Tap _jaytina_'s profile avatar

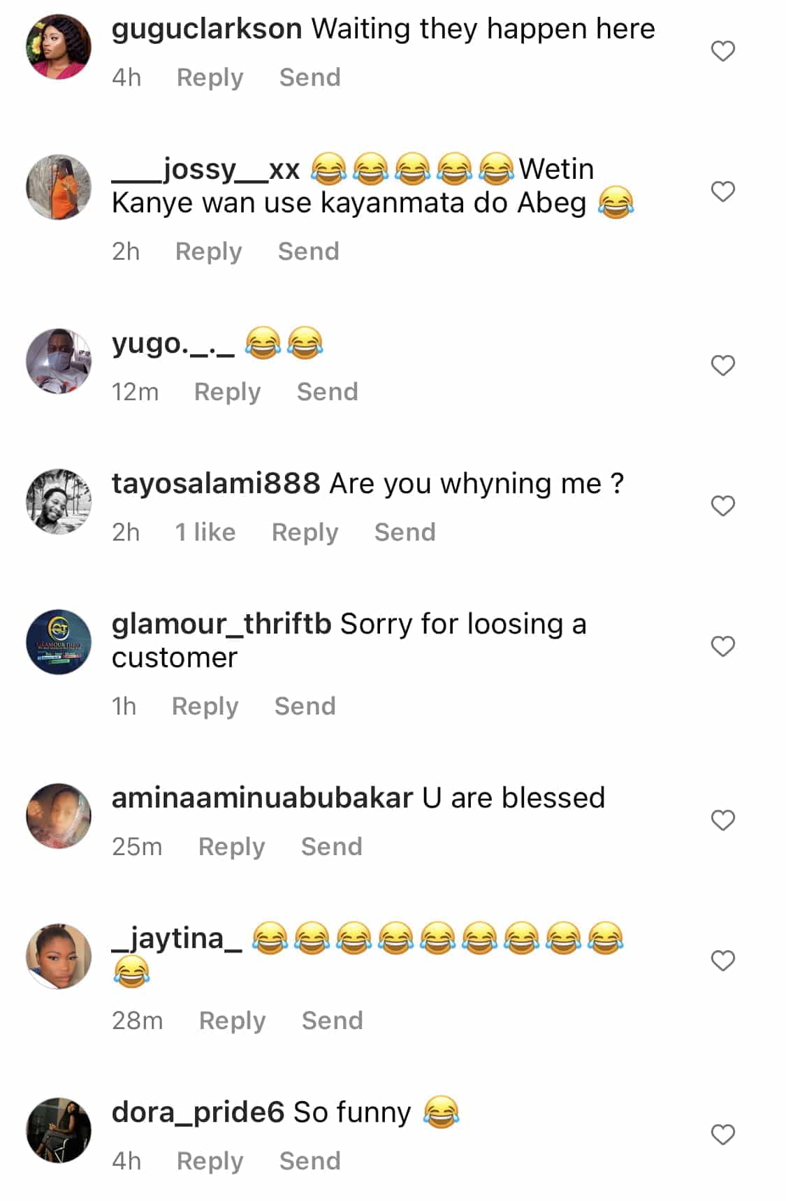coord(59,956)
